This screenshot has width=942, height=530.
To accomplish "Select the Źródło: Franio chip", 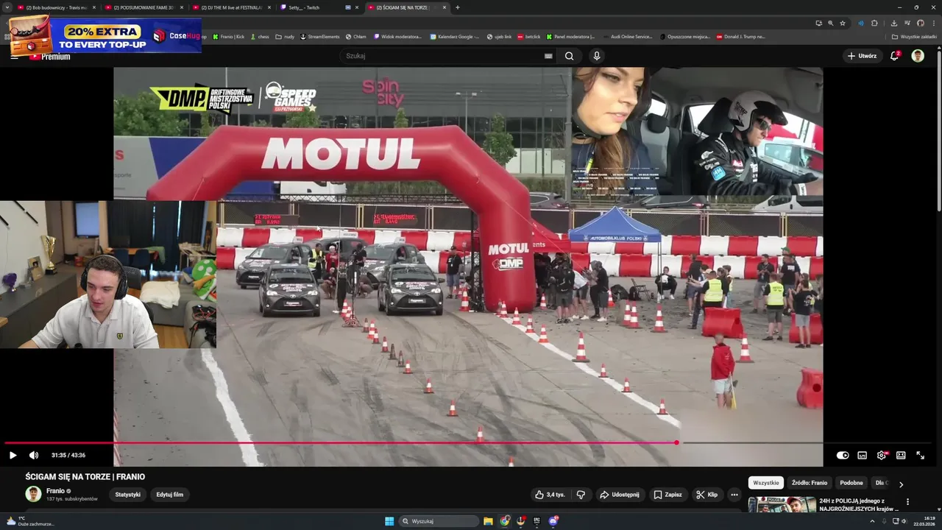I will [810, 483].
